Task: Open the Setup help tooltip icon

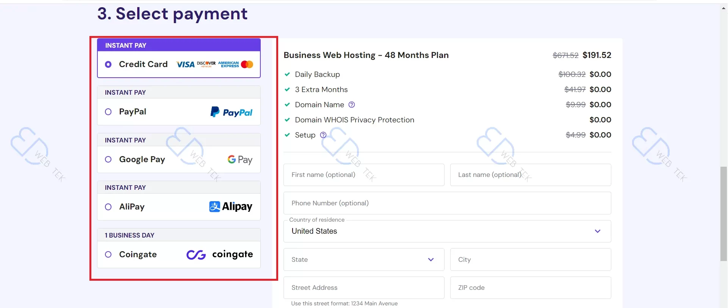Action: tap(323, 135)
